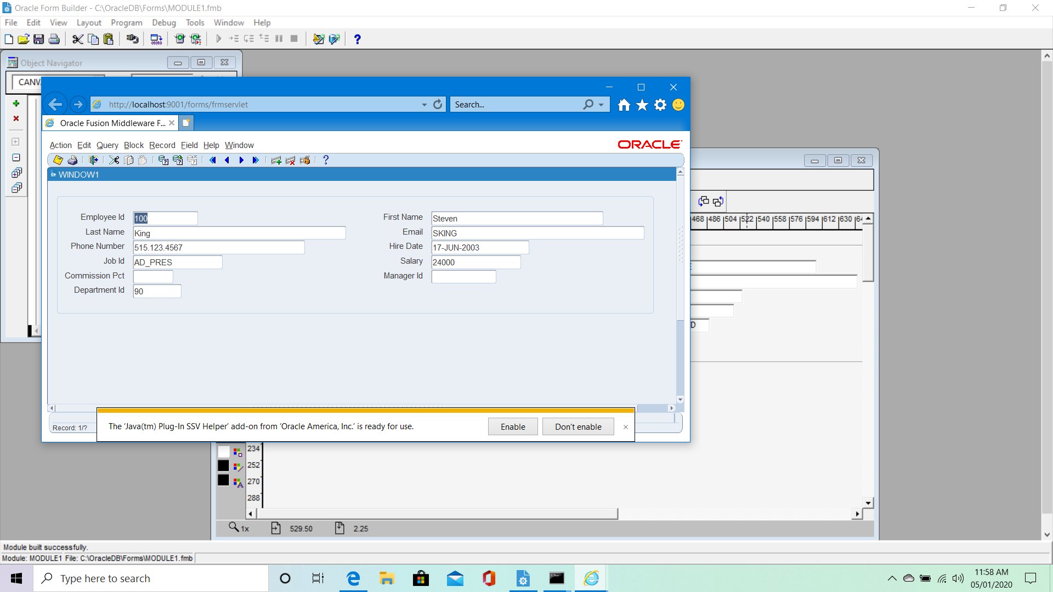Screen dimensions: 1053x592
Task: Click the white fill color swatch
Action: coord(223,452)
